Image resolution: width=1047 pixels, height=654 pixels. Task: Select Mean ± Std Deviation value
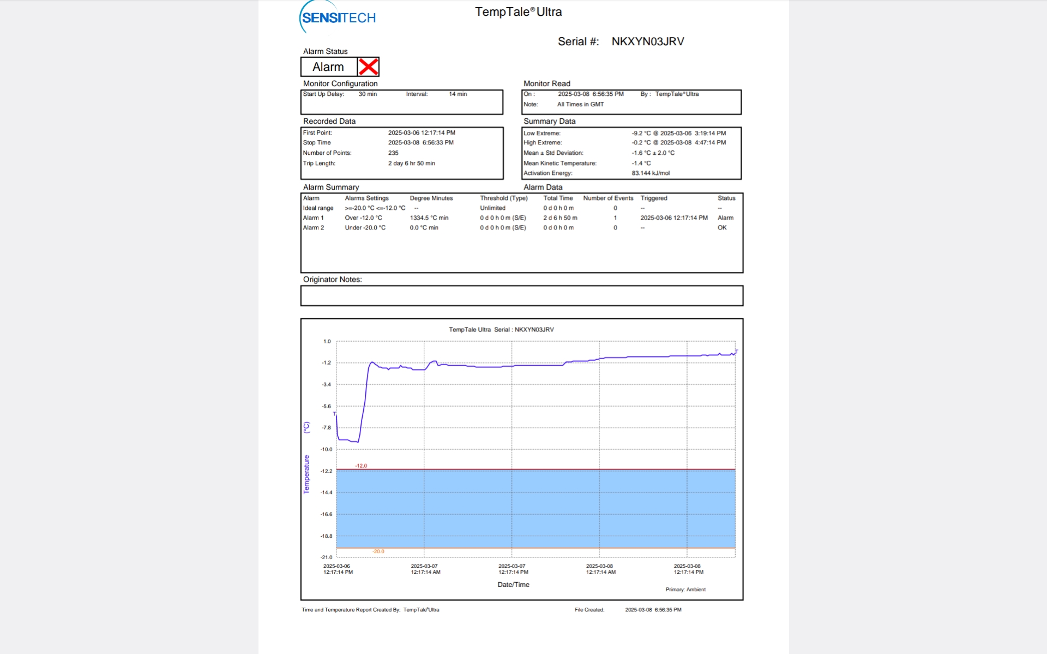coord(653,153)
